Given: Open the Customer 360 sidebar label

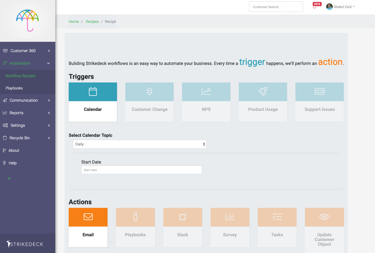Looking at the screenshot, I should (x=23, y=51).
